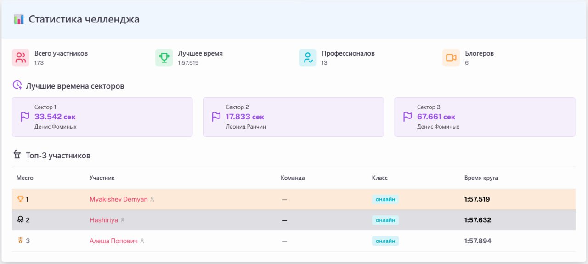The height and width of the screenshot is (264, 588).
Task: Click the Сектор 3 time 67.661 сек
Action: 436,117
